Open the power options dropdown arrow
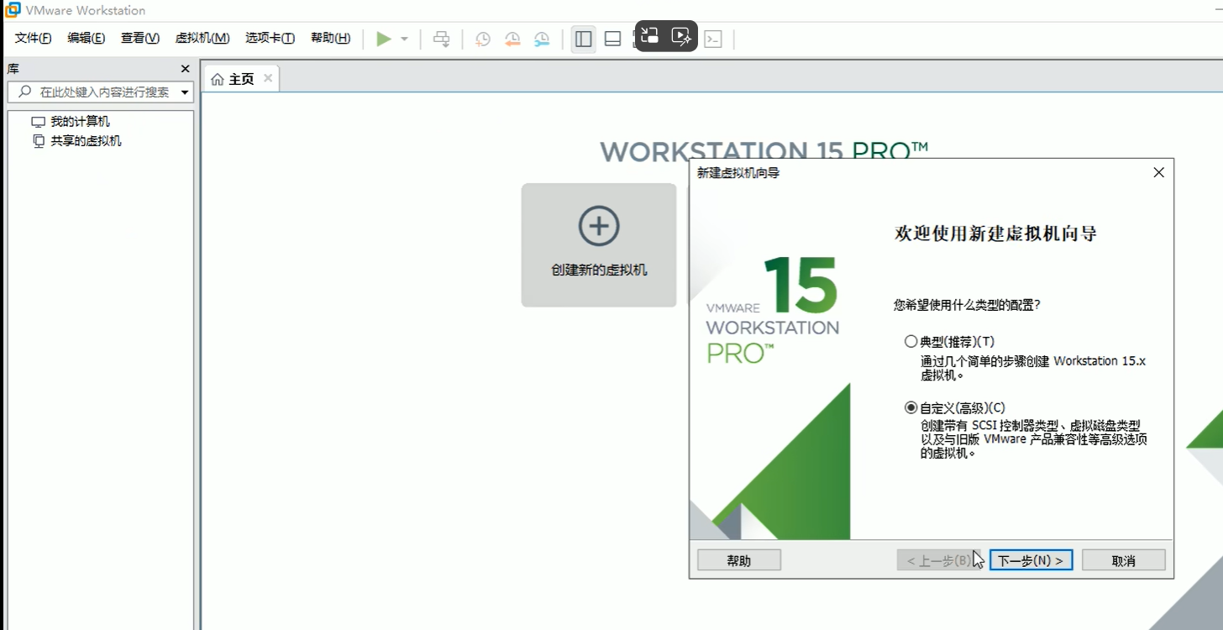Viewport: 1223px width, 630px height. [x=404, y=39]
